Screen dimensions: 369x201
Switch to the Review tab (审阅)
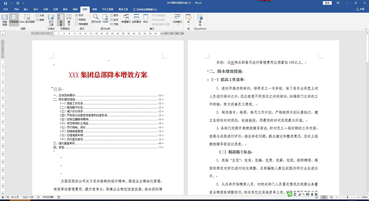75,10
